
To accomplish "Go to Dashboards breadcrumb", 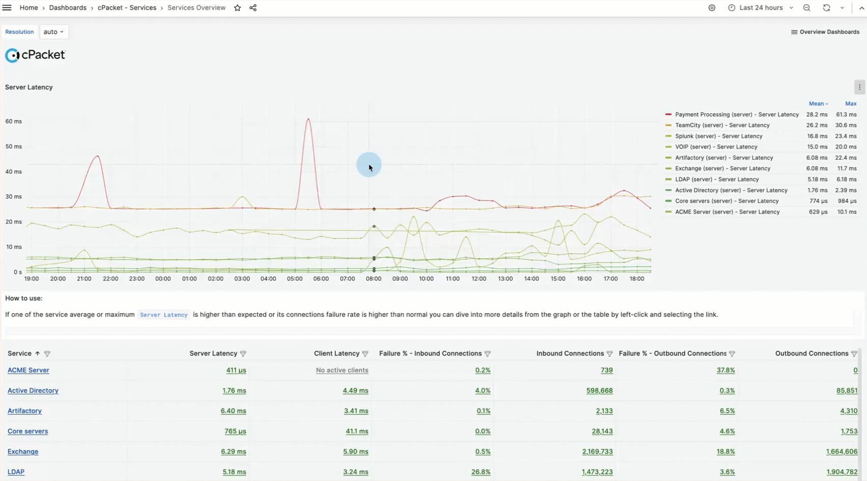I will (x=68, y=8).
